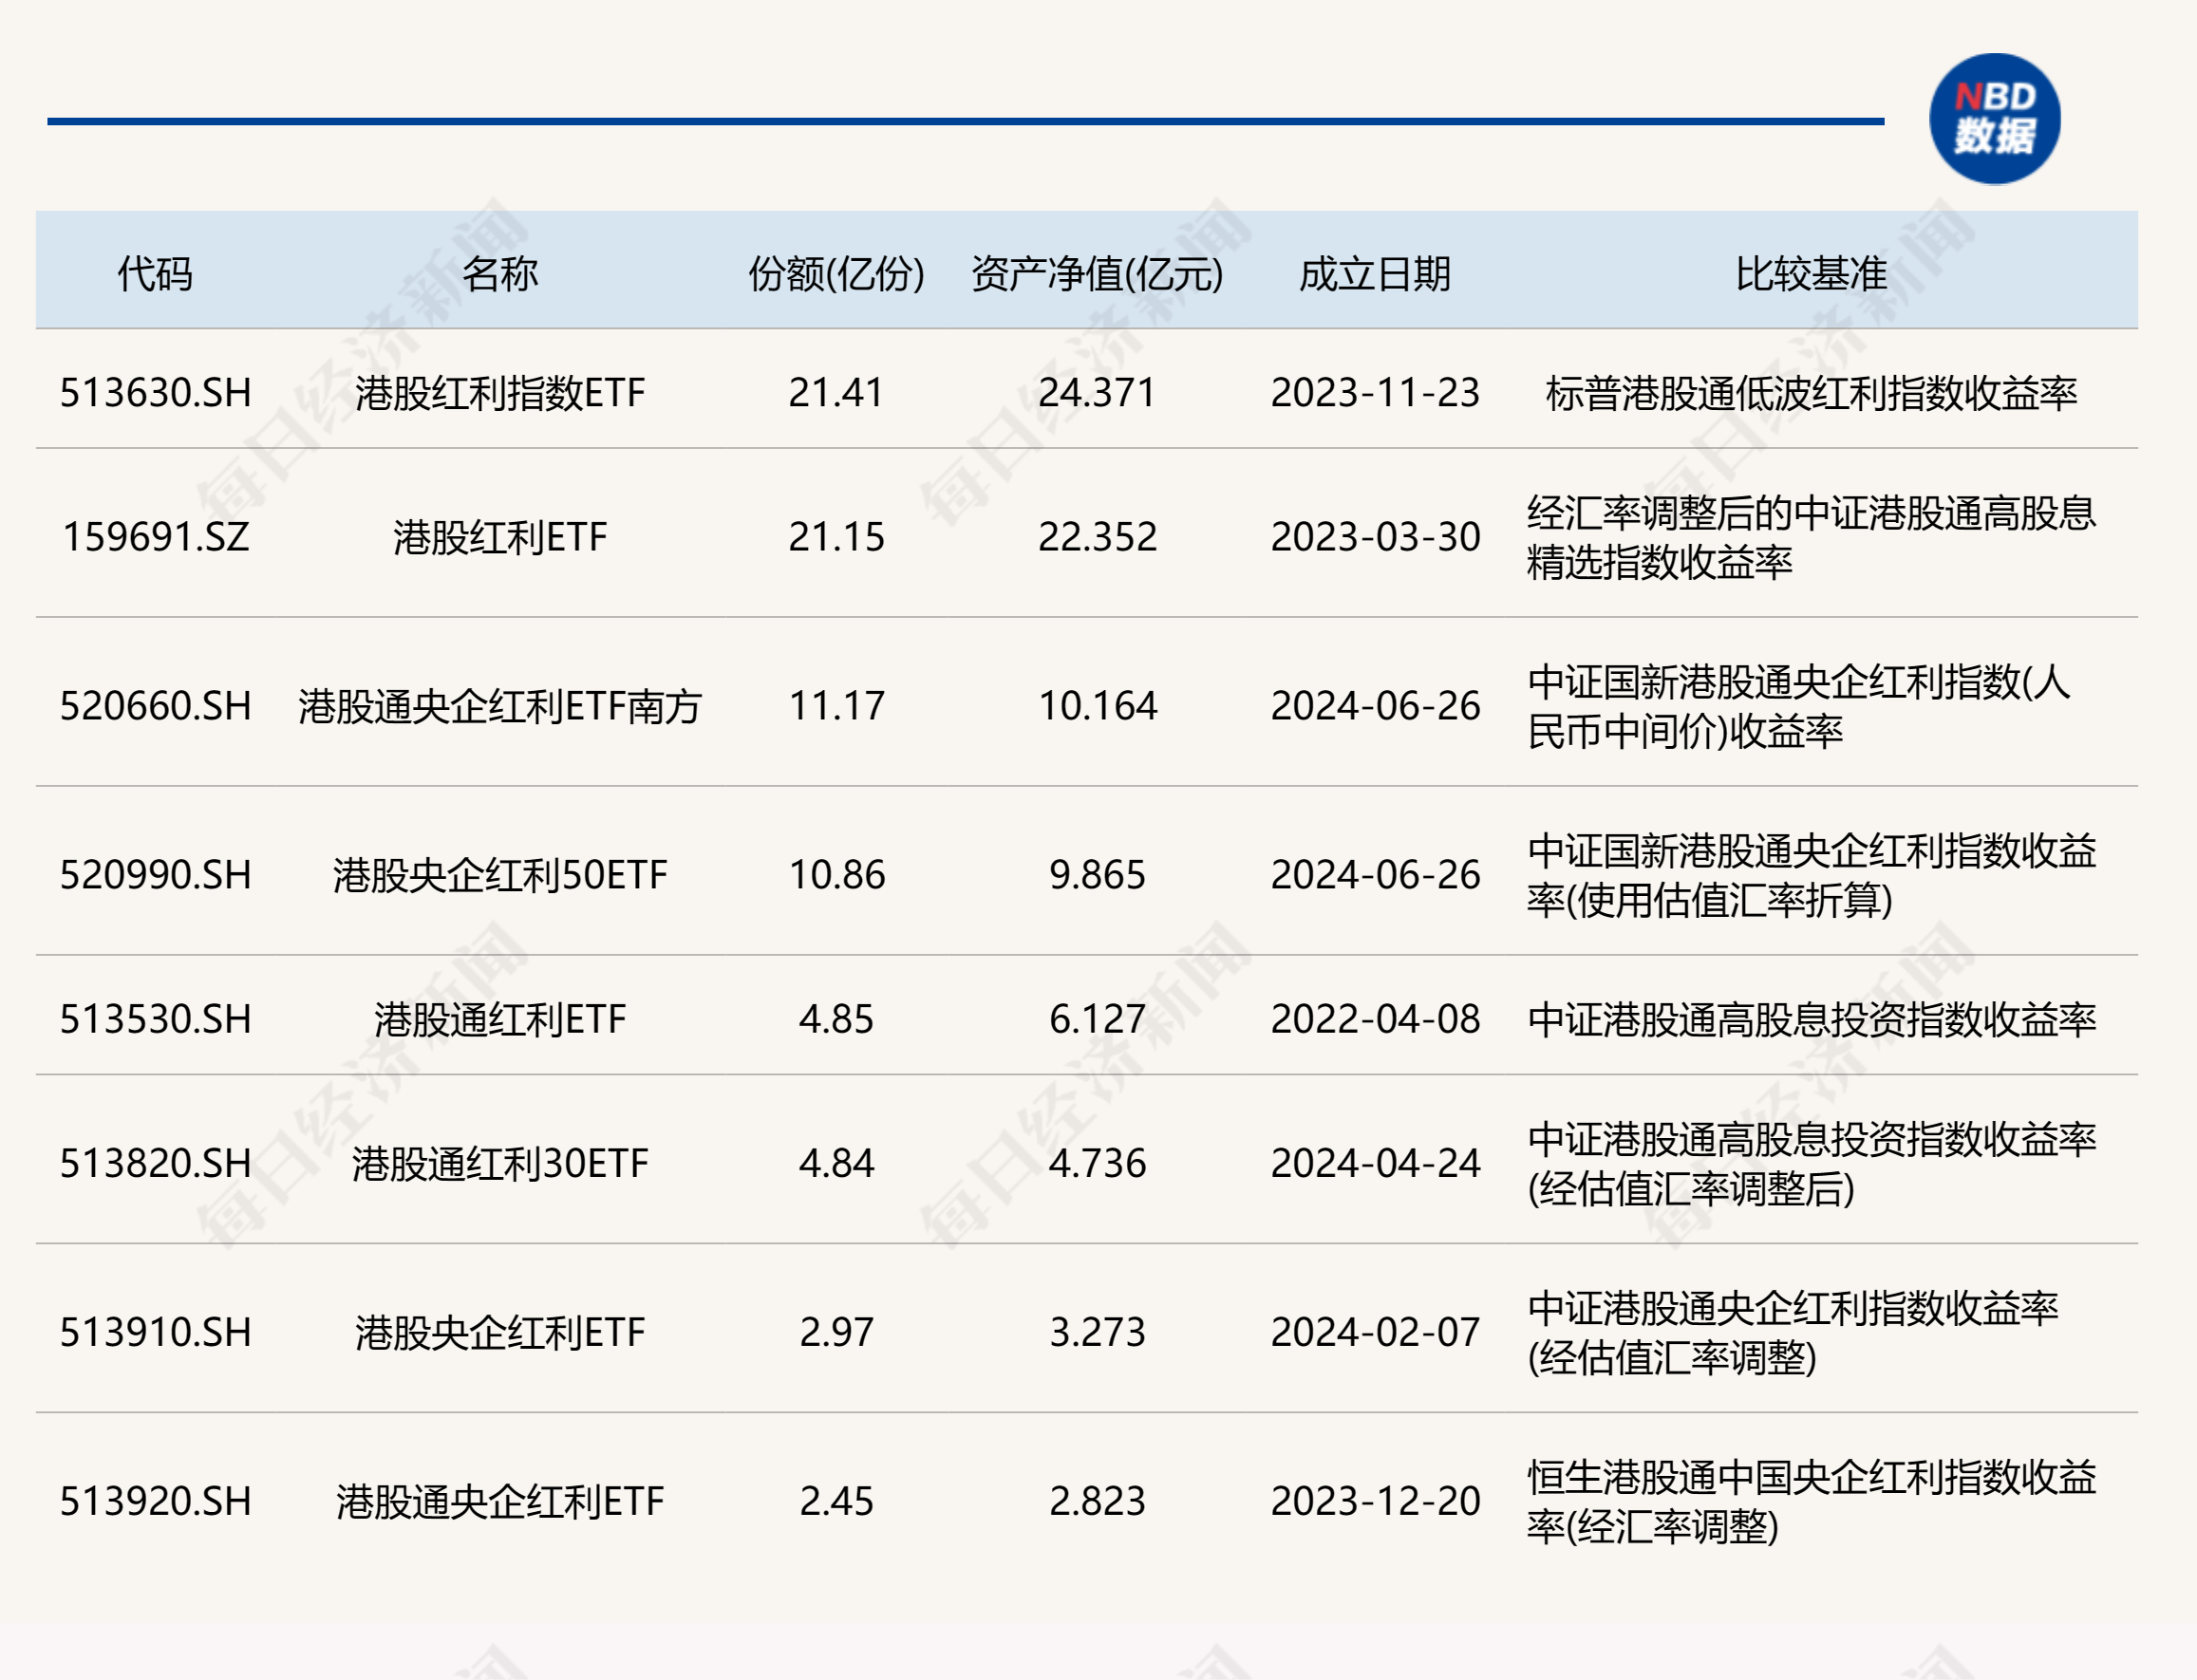Click net asset value 10.164
Image resolution: width=2197 pixels, height=1680 pixels.
tap(1098, 706)
